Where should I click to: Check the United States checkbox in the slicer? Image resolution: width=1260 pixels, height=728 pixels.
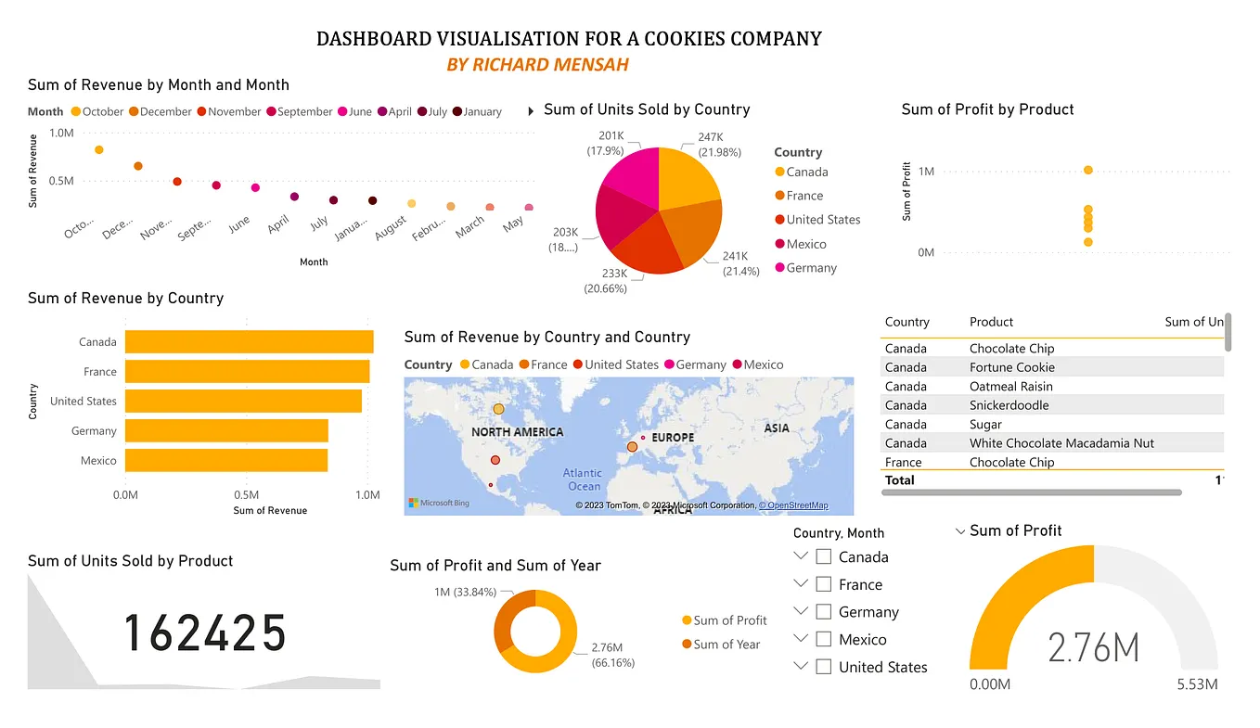[x=822, y=666]
